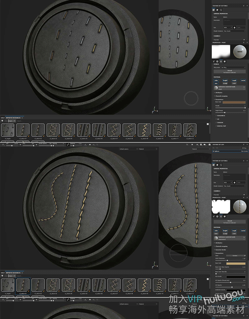
Task: Open Brush tab icon under stitch preview sphere
Action: click(214, 216)
